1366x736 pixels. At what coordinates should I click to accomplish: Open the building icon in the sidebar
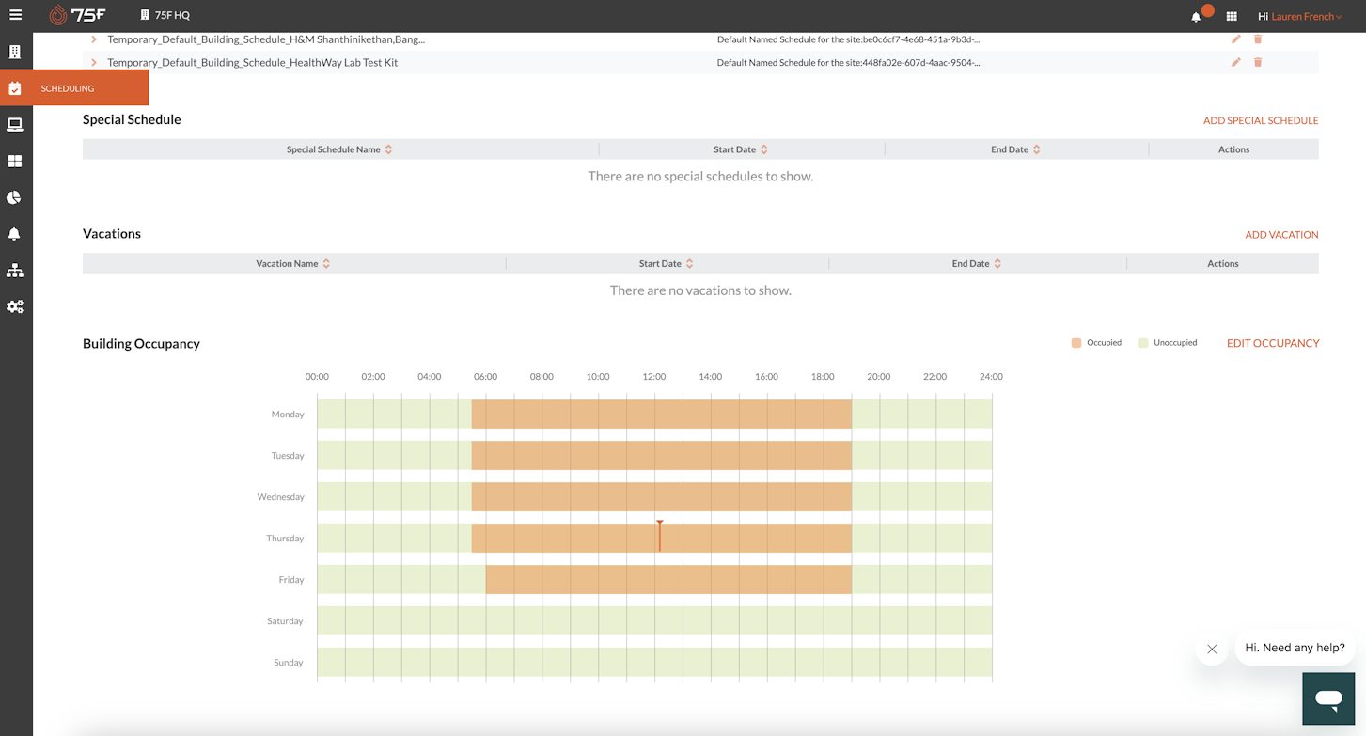(x=15, y=52)
